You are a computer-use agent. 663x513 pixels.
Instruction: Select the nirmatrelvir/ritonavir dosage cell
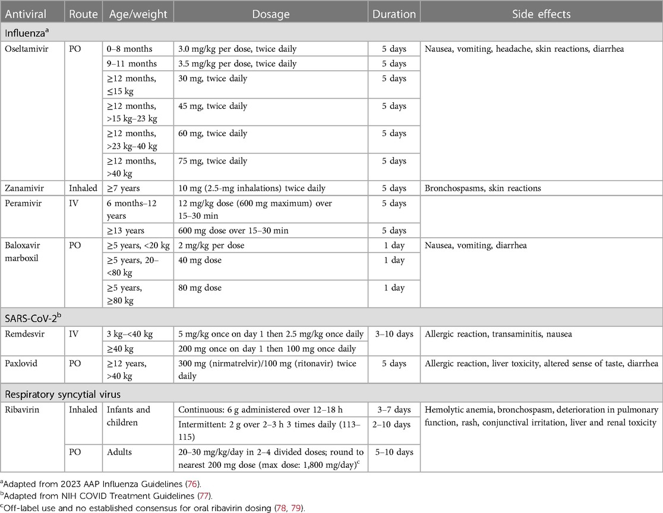[x=271, y=370]
